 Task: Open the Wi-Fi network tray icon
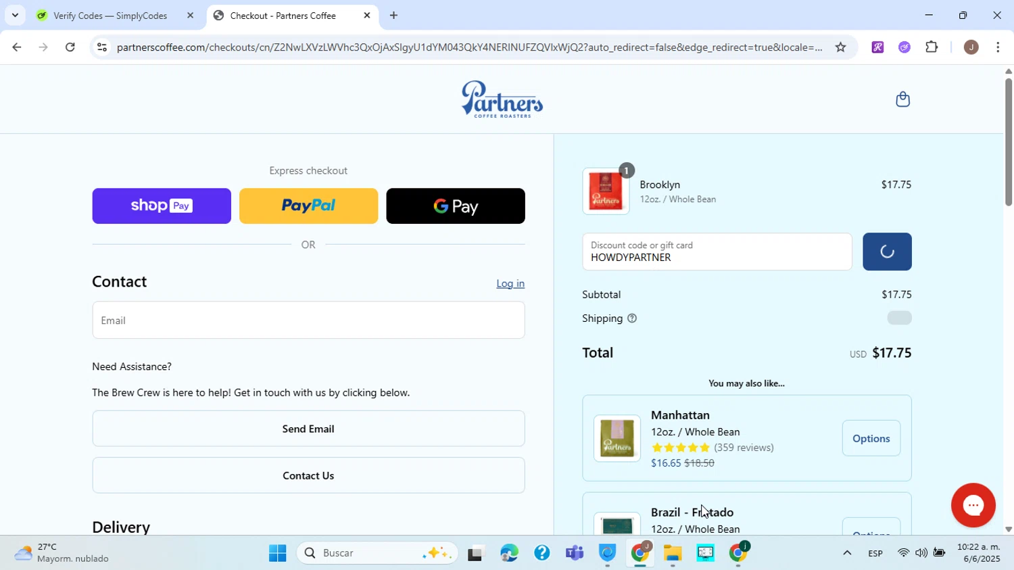pos(903,553)
